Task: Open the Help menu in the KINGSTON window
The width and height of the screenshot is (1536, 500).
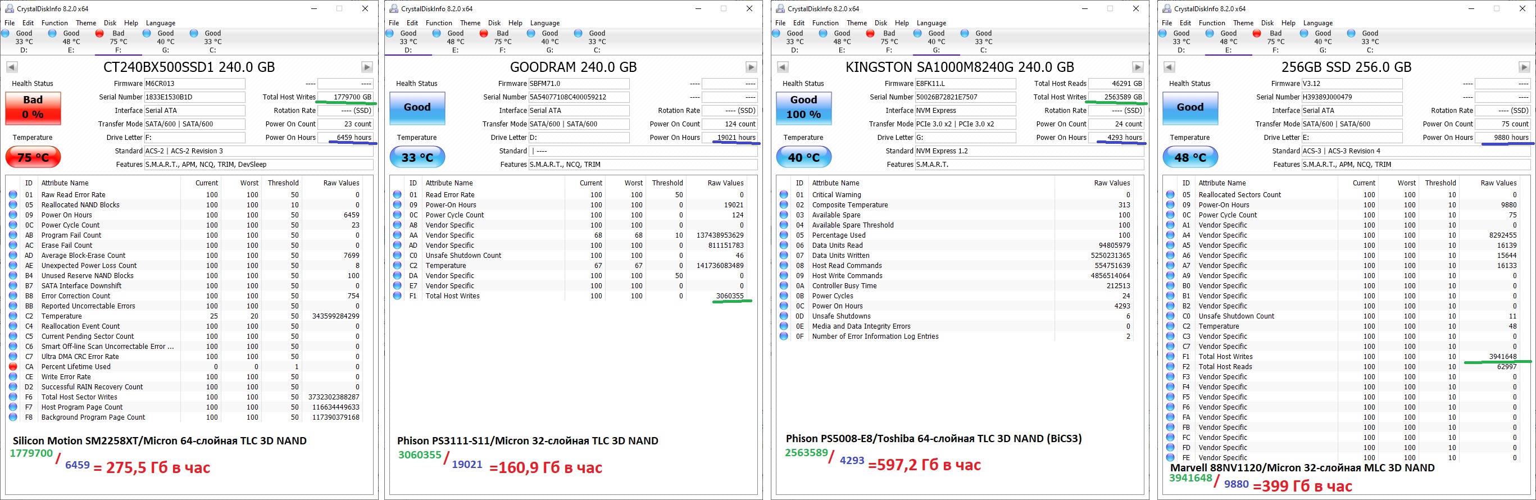Action: pos(902,22)
